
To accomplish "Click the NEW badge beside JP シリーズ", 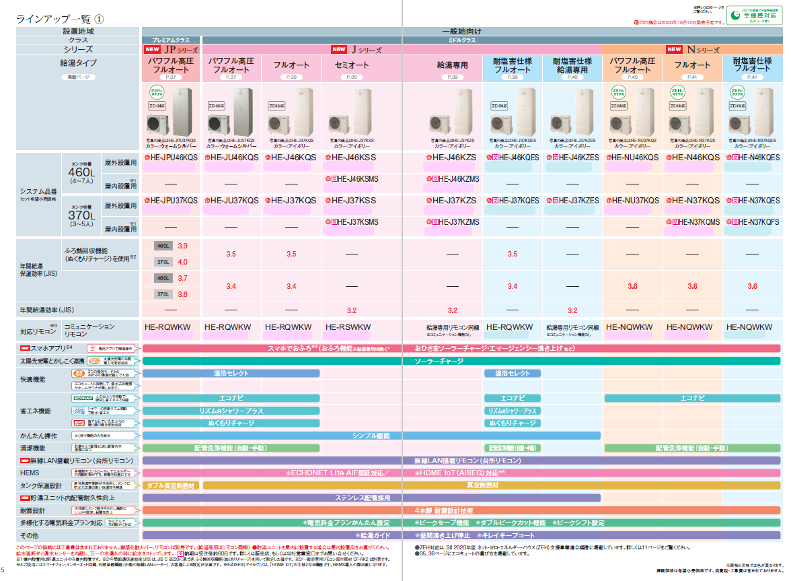I will click(x=152, y=49).
